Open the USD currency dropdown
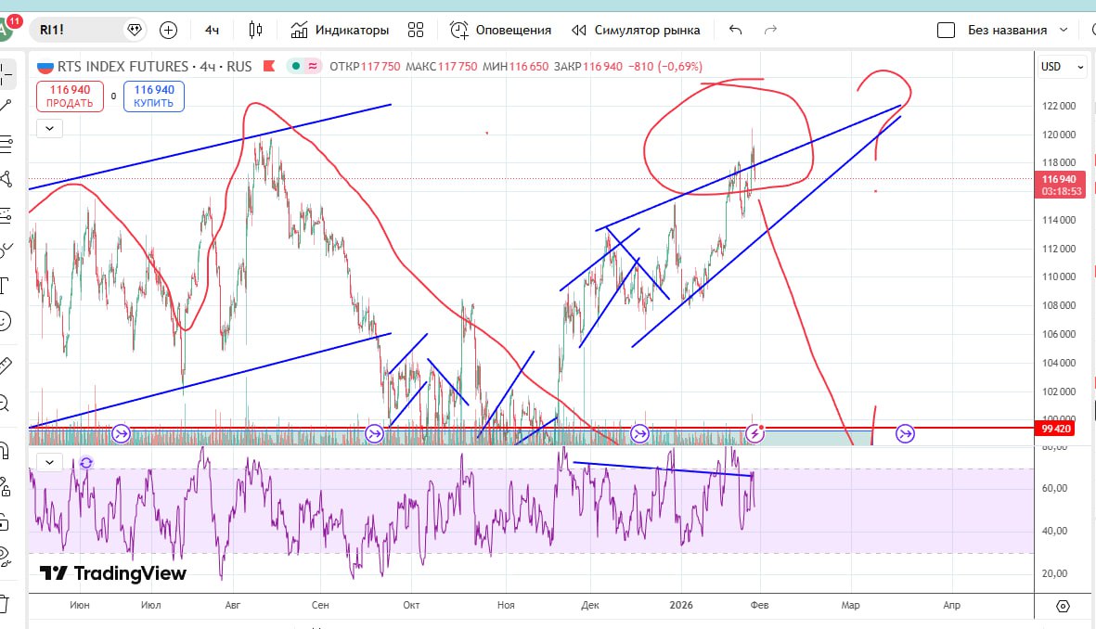The height and width of the screenshot is (629, 1096). pos(1062,67)
